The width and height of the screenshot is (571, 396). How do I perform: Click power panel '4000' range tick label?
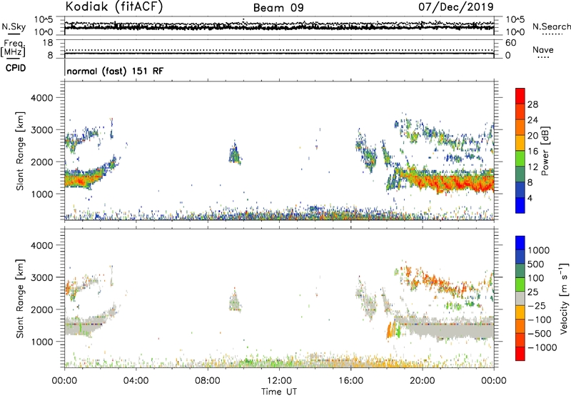click(41, 98)
